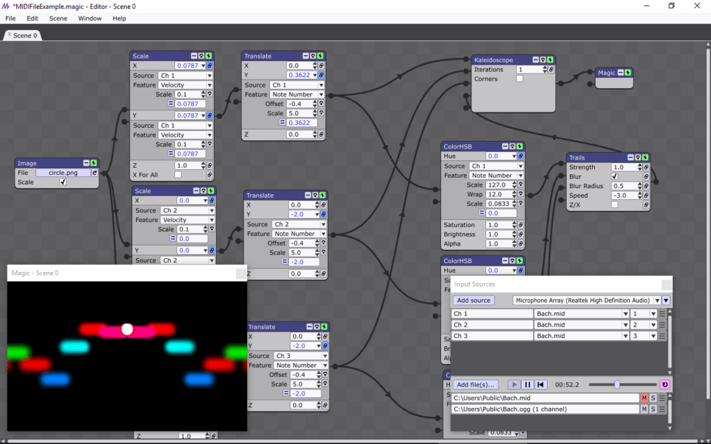This screenshot has width=711, height=444.
Task: Open the Window menu
Action: [x=90, y=18]
